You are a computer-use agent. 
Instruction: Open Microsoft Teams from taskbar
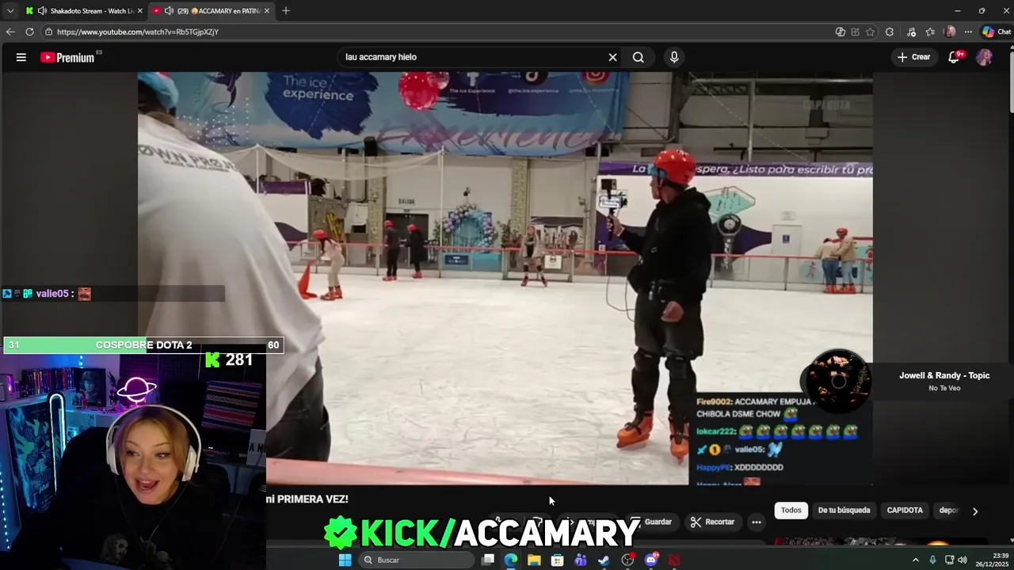tap(581, 560)
